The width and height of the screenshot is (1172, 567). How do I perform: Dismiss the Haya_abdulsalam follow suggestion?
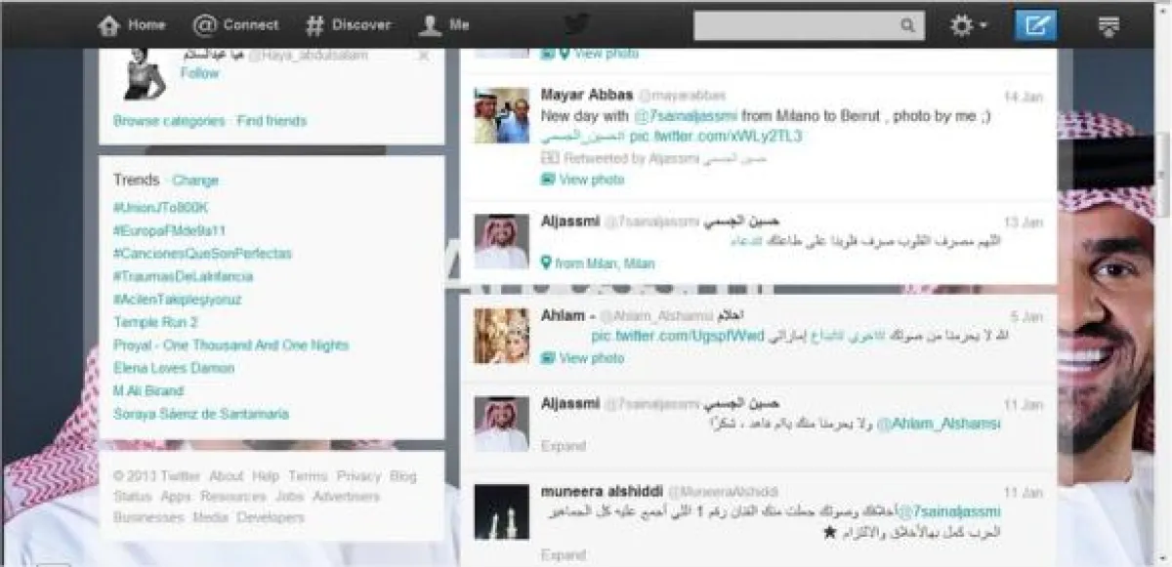pos(423,57)
